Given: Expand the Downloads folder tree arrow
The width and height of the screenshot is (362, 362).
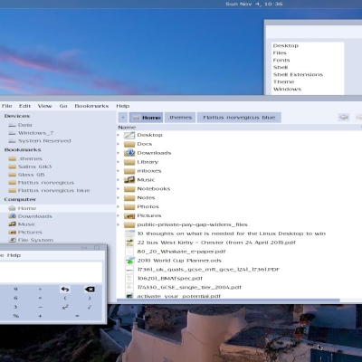Looking at the screenshot, I should pyautogui.click(x=119, y=153).
